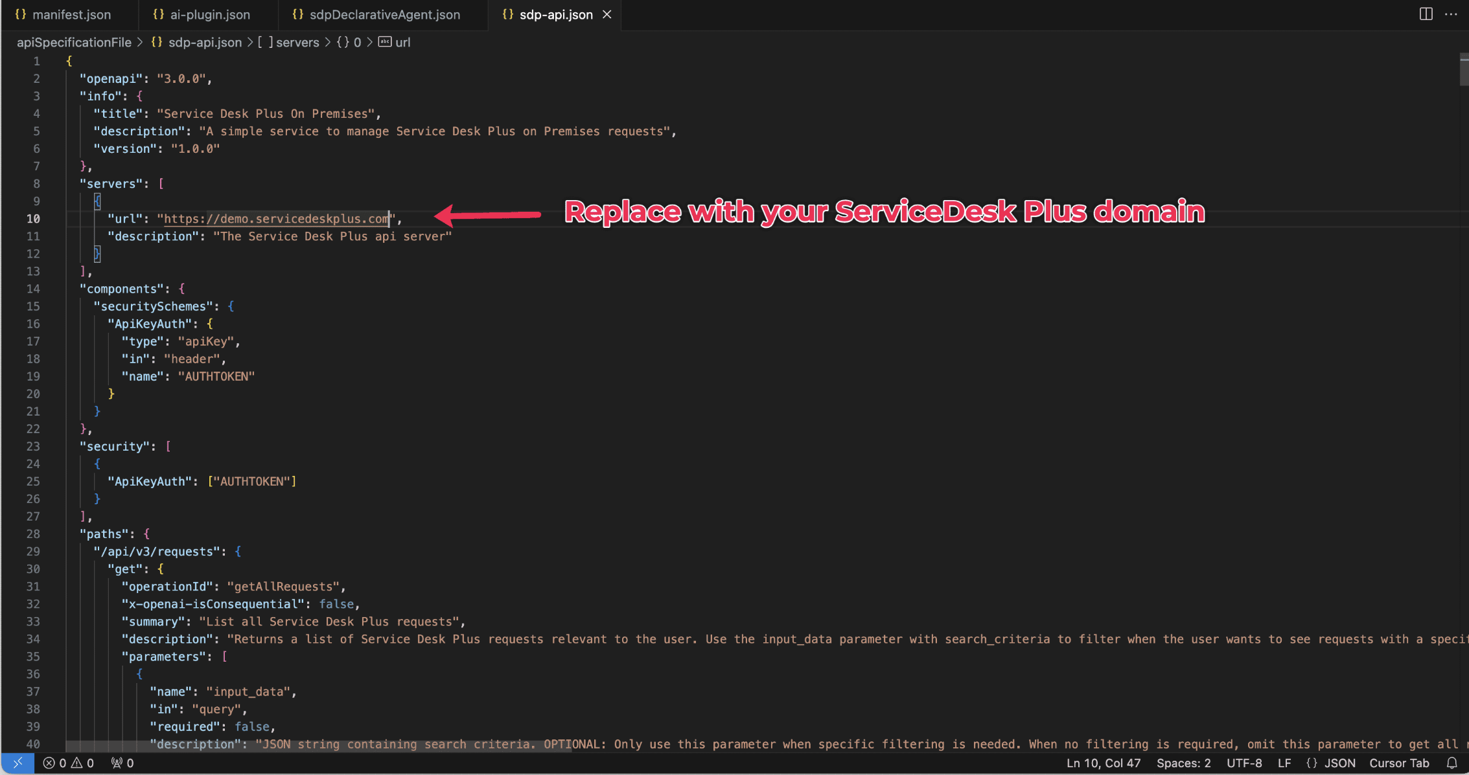Click the servicedeskplus URL on line 10
1469x775 pixels.
276,219
